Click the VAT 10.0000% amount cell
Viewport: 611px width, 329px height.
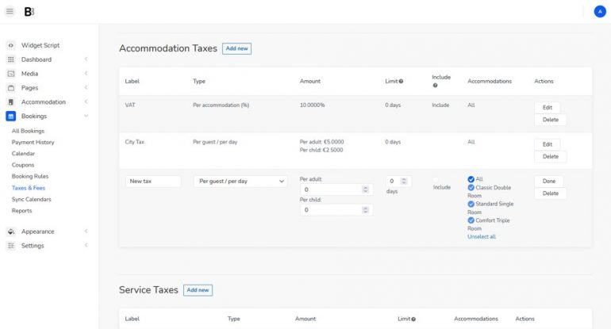tap(312, 105)
